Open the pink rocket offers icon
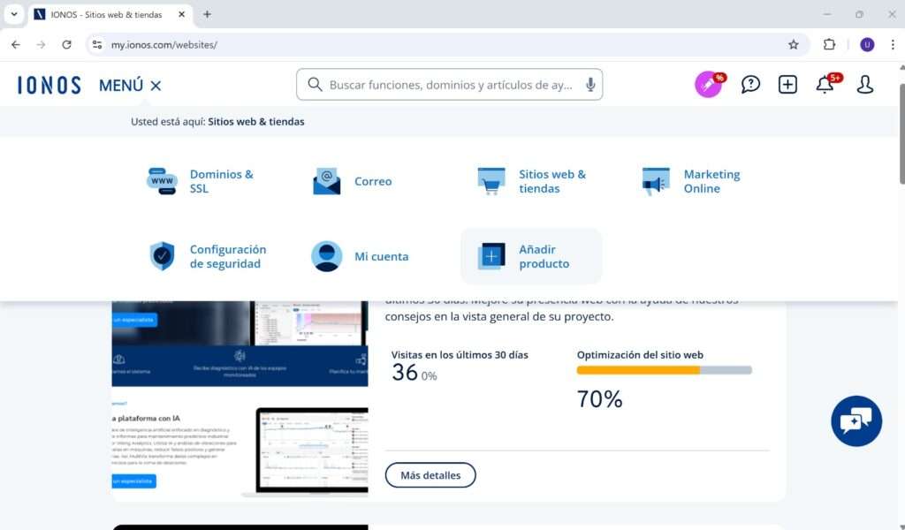The image size is (905, 530). tap(709, 85)
